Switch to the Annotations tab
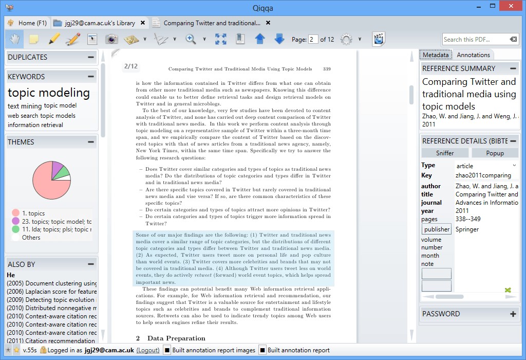This screenshot has height=360, width=526. coord(473,55)
